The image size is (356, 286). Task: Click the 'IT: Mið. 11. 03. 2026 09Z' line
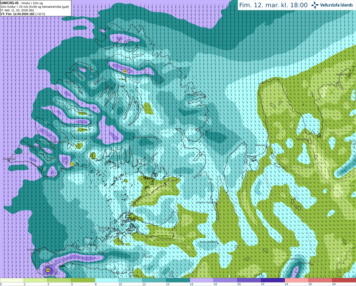tap(17, 10)
